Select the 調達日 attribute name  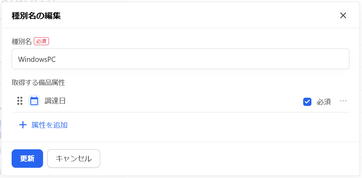[55, 101]
